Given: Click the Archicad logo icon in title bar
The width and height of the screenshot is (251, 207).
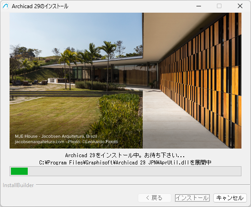Looking at the screenshot, I should 5,6.
